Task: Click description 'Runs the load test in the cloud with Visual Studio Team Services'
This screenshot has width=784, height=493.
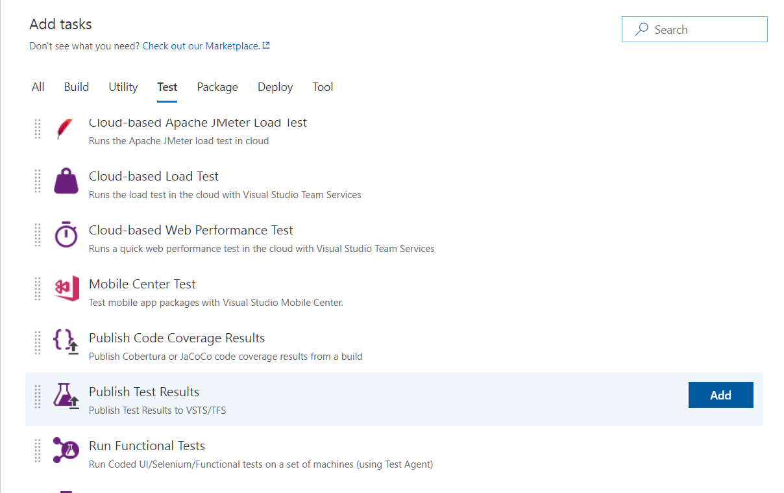Action: [225, 195]
